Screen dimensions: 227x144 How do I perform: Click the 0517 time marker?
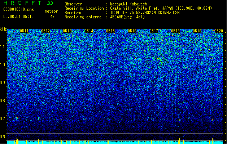click(154, 31)
